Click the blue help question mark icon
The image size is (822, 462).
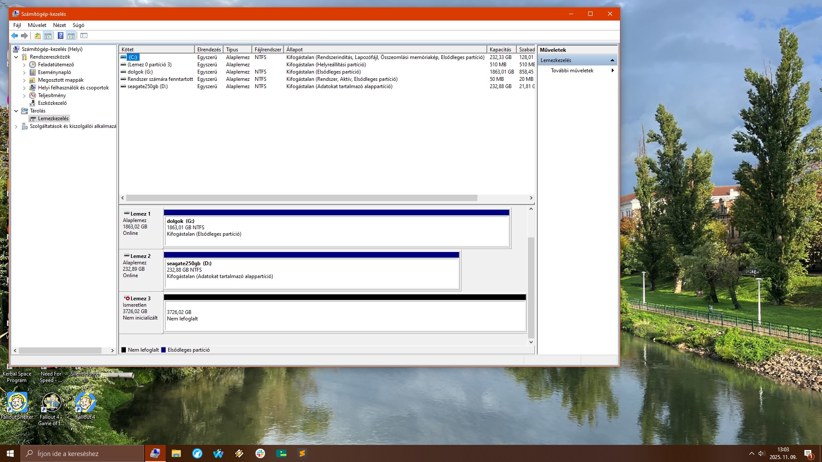pos(60,36)
